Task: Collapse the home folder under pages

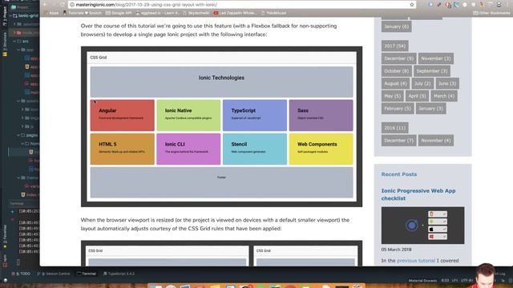Action: [22, 144]
